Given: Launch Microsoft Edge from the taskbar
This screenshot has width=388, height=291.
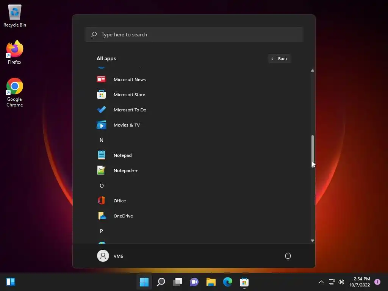Looking at the screenshot, I should tap(227, 282).
